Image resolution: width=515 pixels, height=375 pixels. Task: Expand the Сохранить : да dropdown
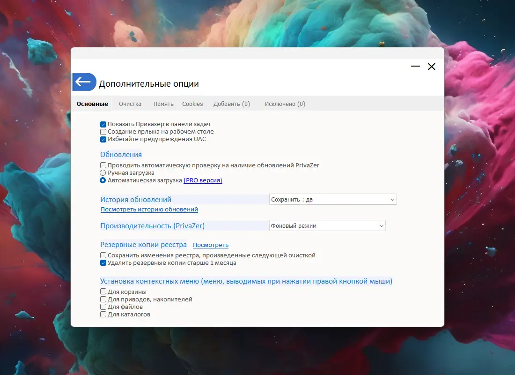(x=333, y=199)
